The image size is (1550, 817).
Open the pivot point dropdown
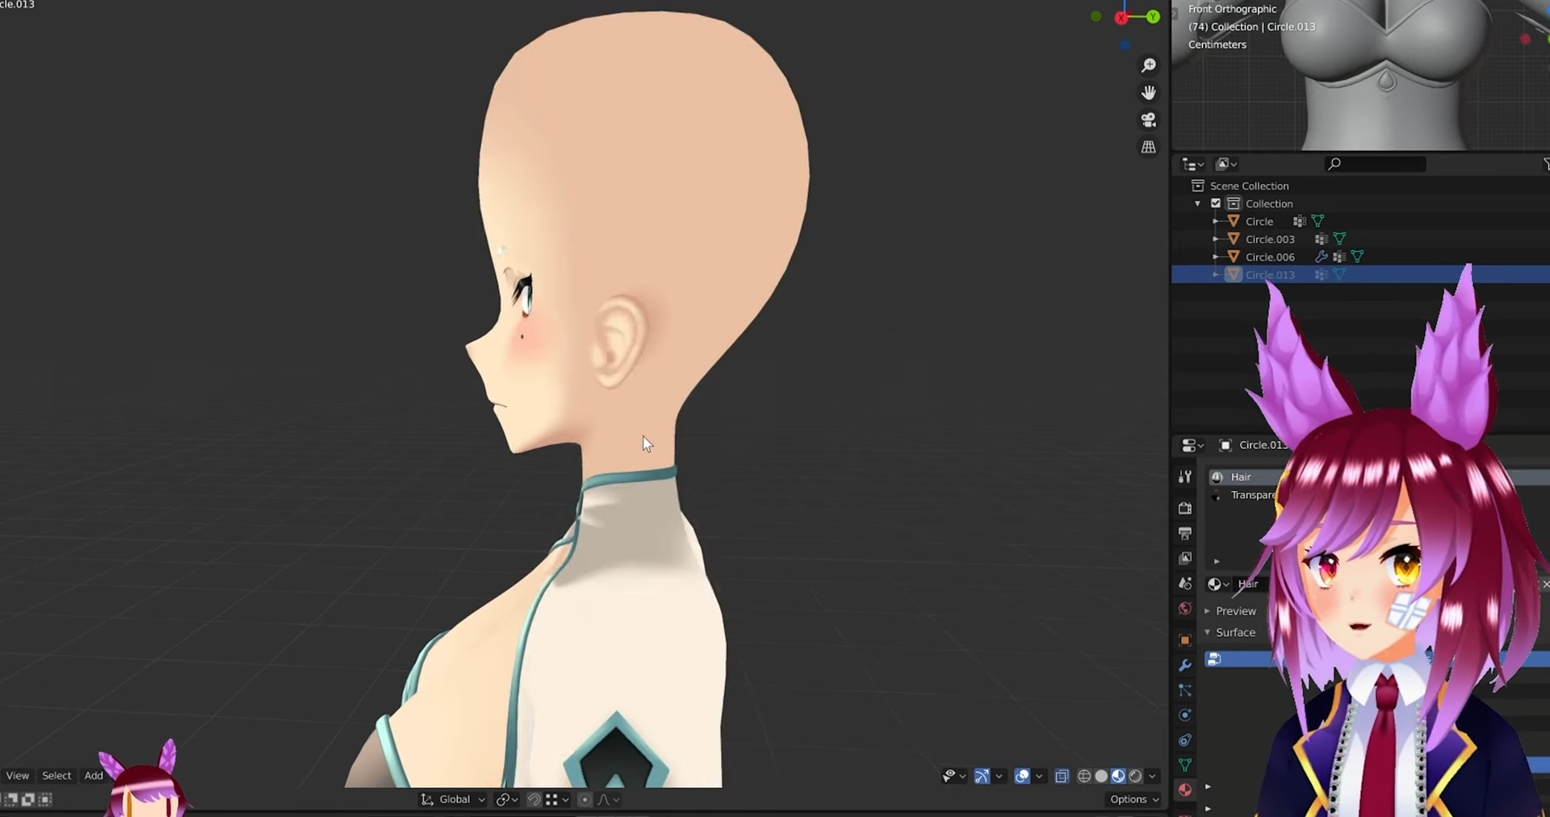coord(507,799)
